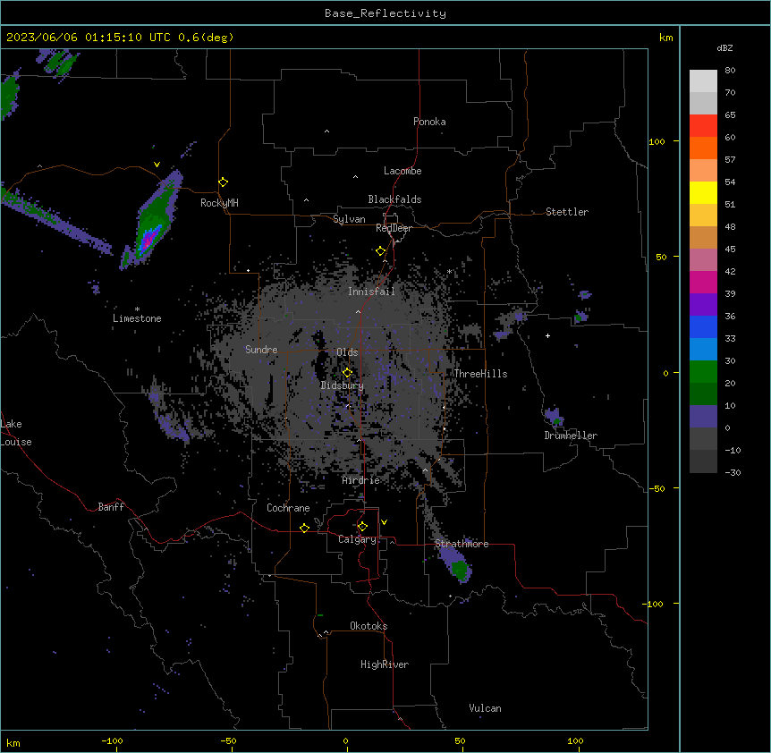Select the Olds city label
Viewport: 771px width, 753px height.
347,352
